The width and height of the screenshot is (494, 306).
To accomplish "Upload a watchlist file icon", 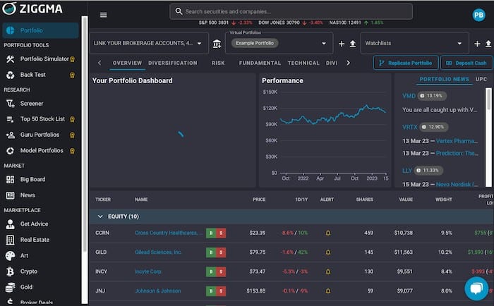I will point(488,44).
